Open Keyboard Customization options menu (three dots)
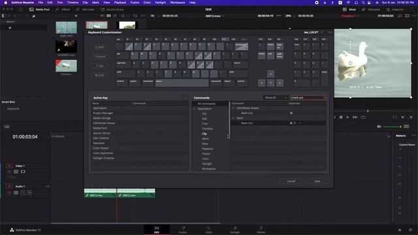The image size is (418, 235). pyautogui.click(x=330, y=32)
